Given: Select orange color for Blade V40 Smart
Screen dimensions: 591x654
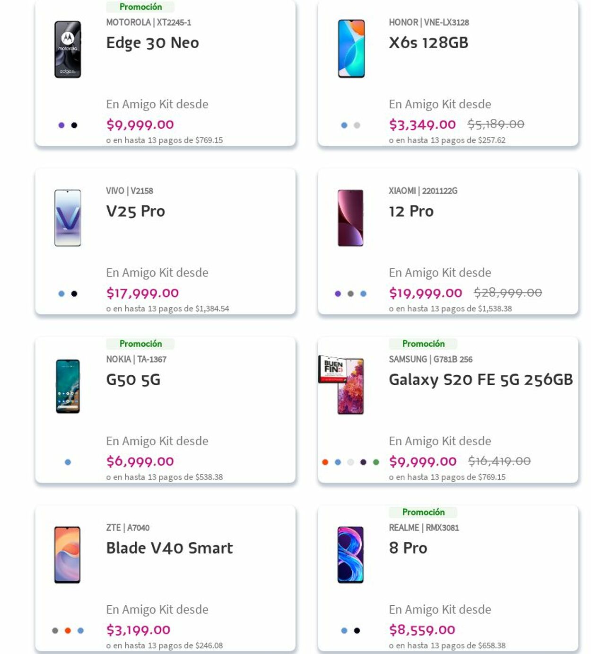Looking at the screenshot, I should coord(68,631).
